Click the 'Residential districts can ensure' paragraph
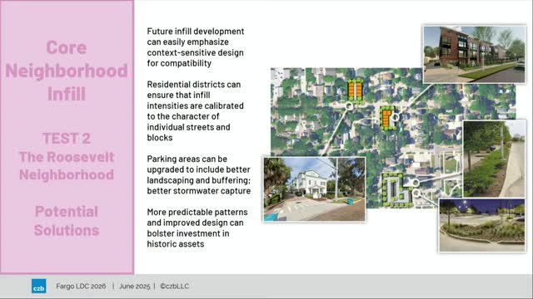 [x=196, y=110]
